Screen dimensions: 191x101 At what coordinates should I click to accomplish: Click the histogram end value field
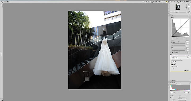pos(186,93)
